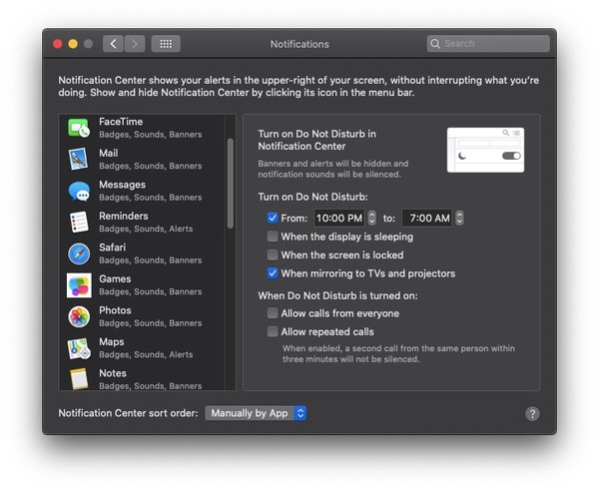The width and height of the screenshot is (599, 491).
Task: Select the Safari compass icon
Action: click(80, 253)
